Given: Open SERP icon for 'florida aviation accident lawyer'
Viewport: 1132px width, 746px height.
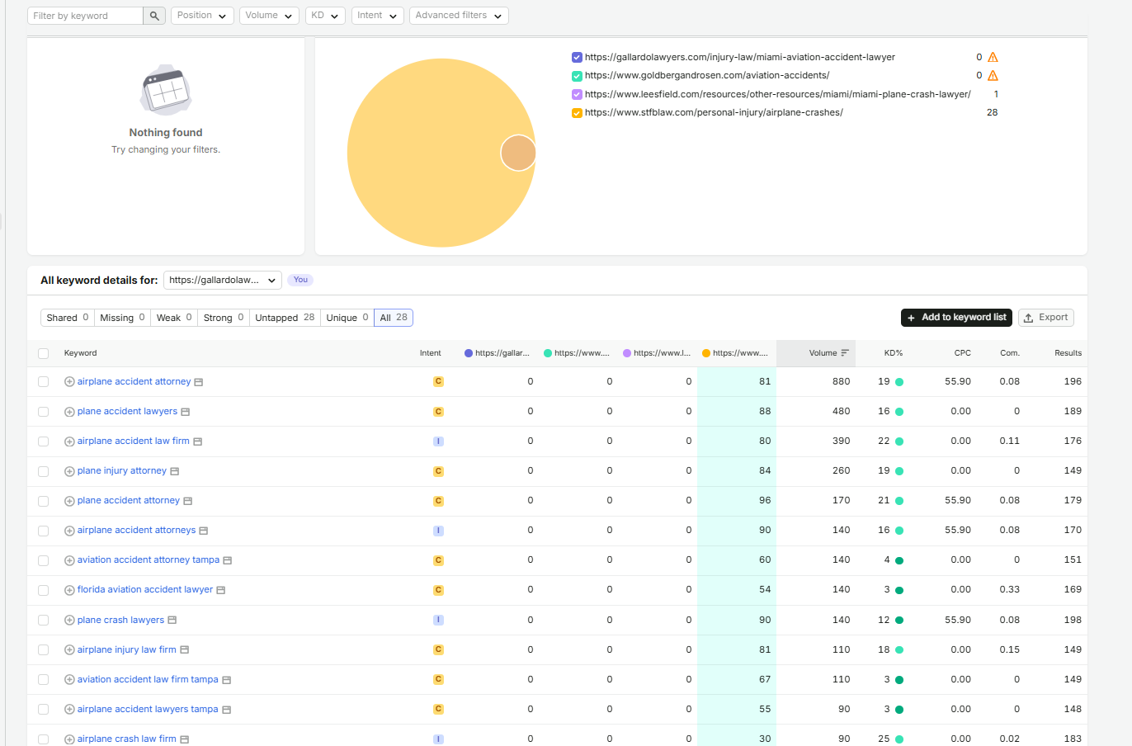Looking at the screenshot, I should point(221,590).
